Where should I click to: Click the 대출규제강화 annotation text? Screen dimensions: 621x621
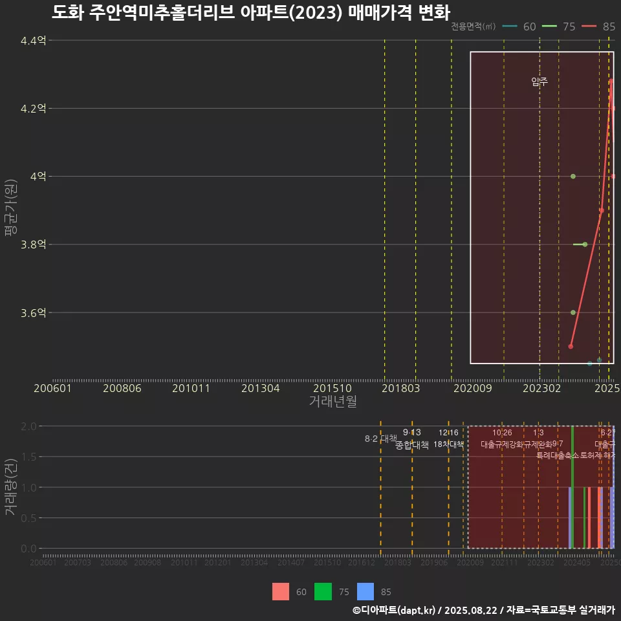pyautogui.click(x=502, y=444)
